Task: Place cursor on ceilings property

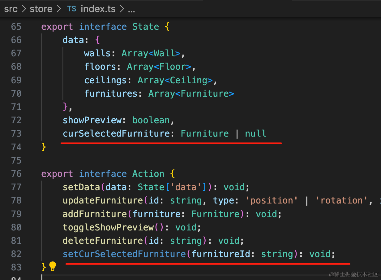Action: coord(105,80)
